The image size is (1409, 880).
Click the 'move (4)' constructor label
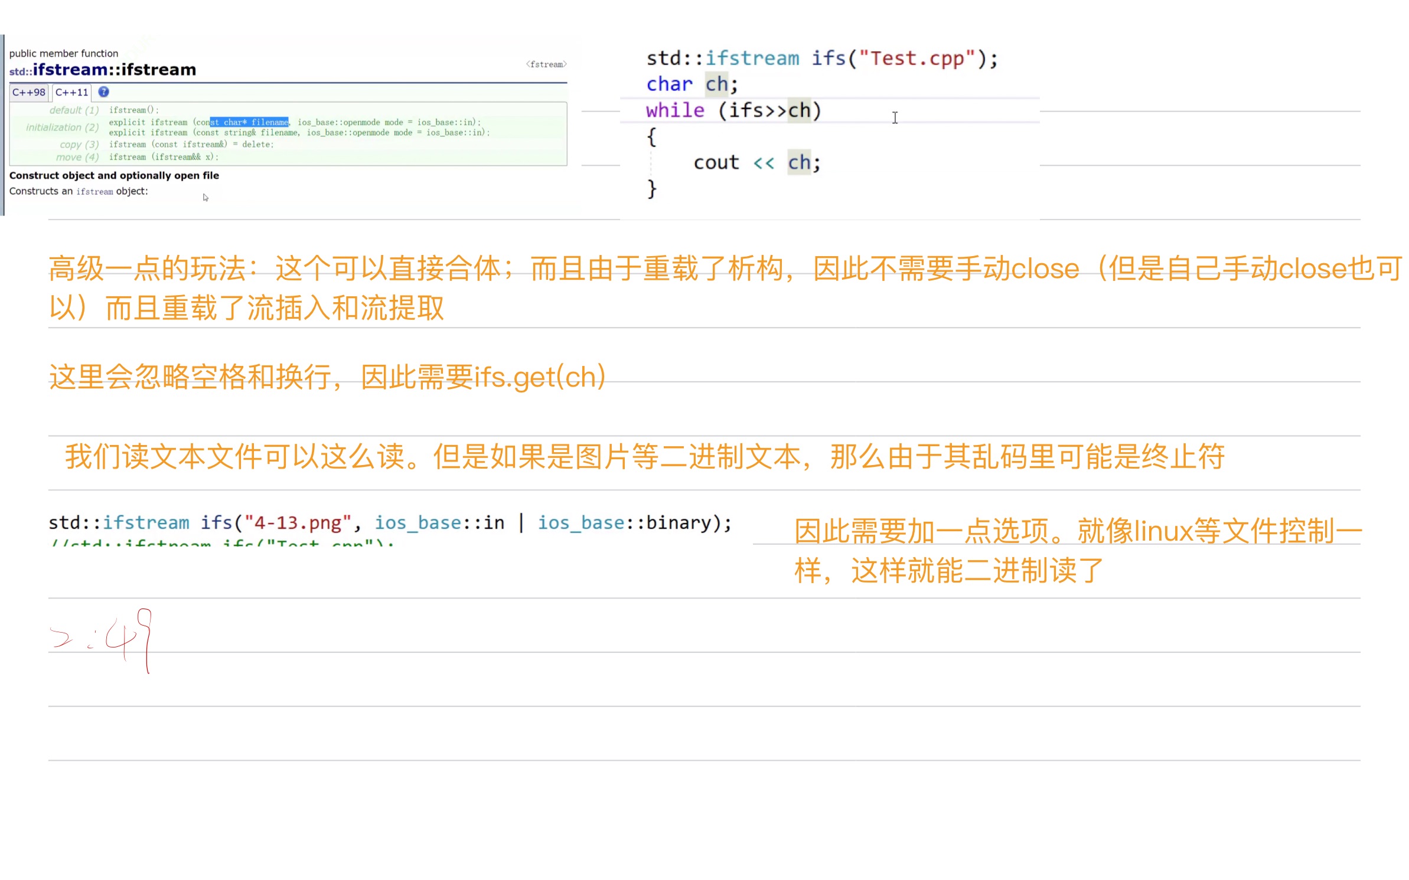77,157
